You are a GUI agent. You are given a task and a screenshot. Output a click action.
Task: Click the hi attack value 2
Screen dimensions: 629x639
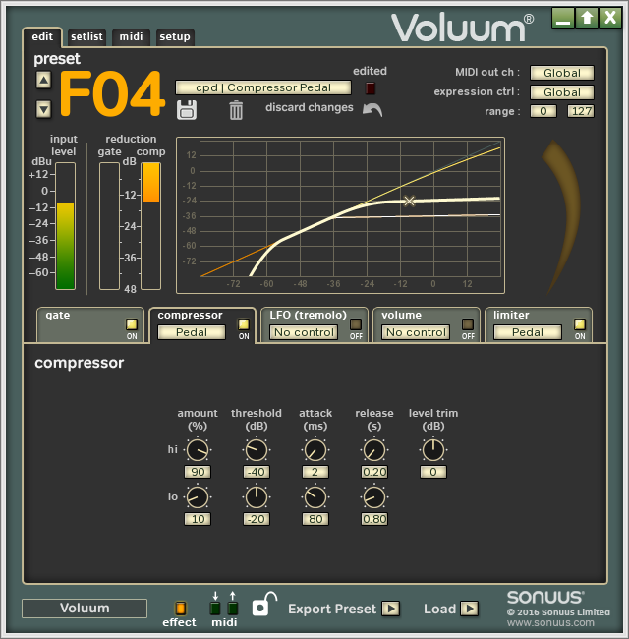pos(315,472)
